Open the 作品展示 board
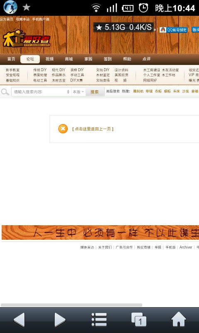This screenshot has width=199, height=333. click(58, 75)
